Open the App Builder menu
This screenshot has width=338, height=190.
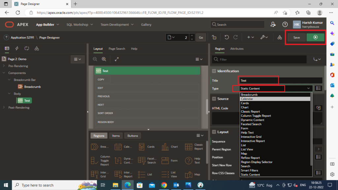(x=48, y=24)
